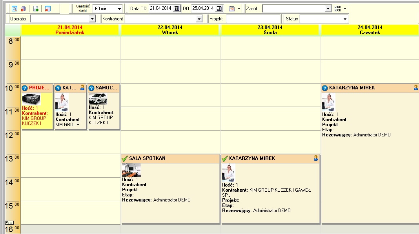The height and width of the screenshot is (234, 419).
Task: Open the Operator combo box arrow
Action: coord(92,19)
